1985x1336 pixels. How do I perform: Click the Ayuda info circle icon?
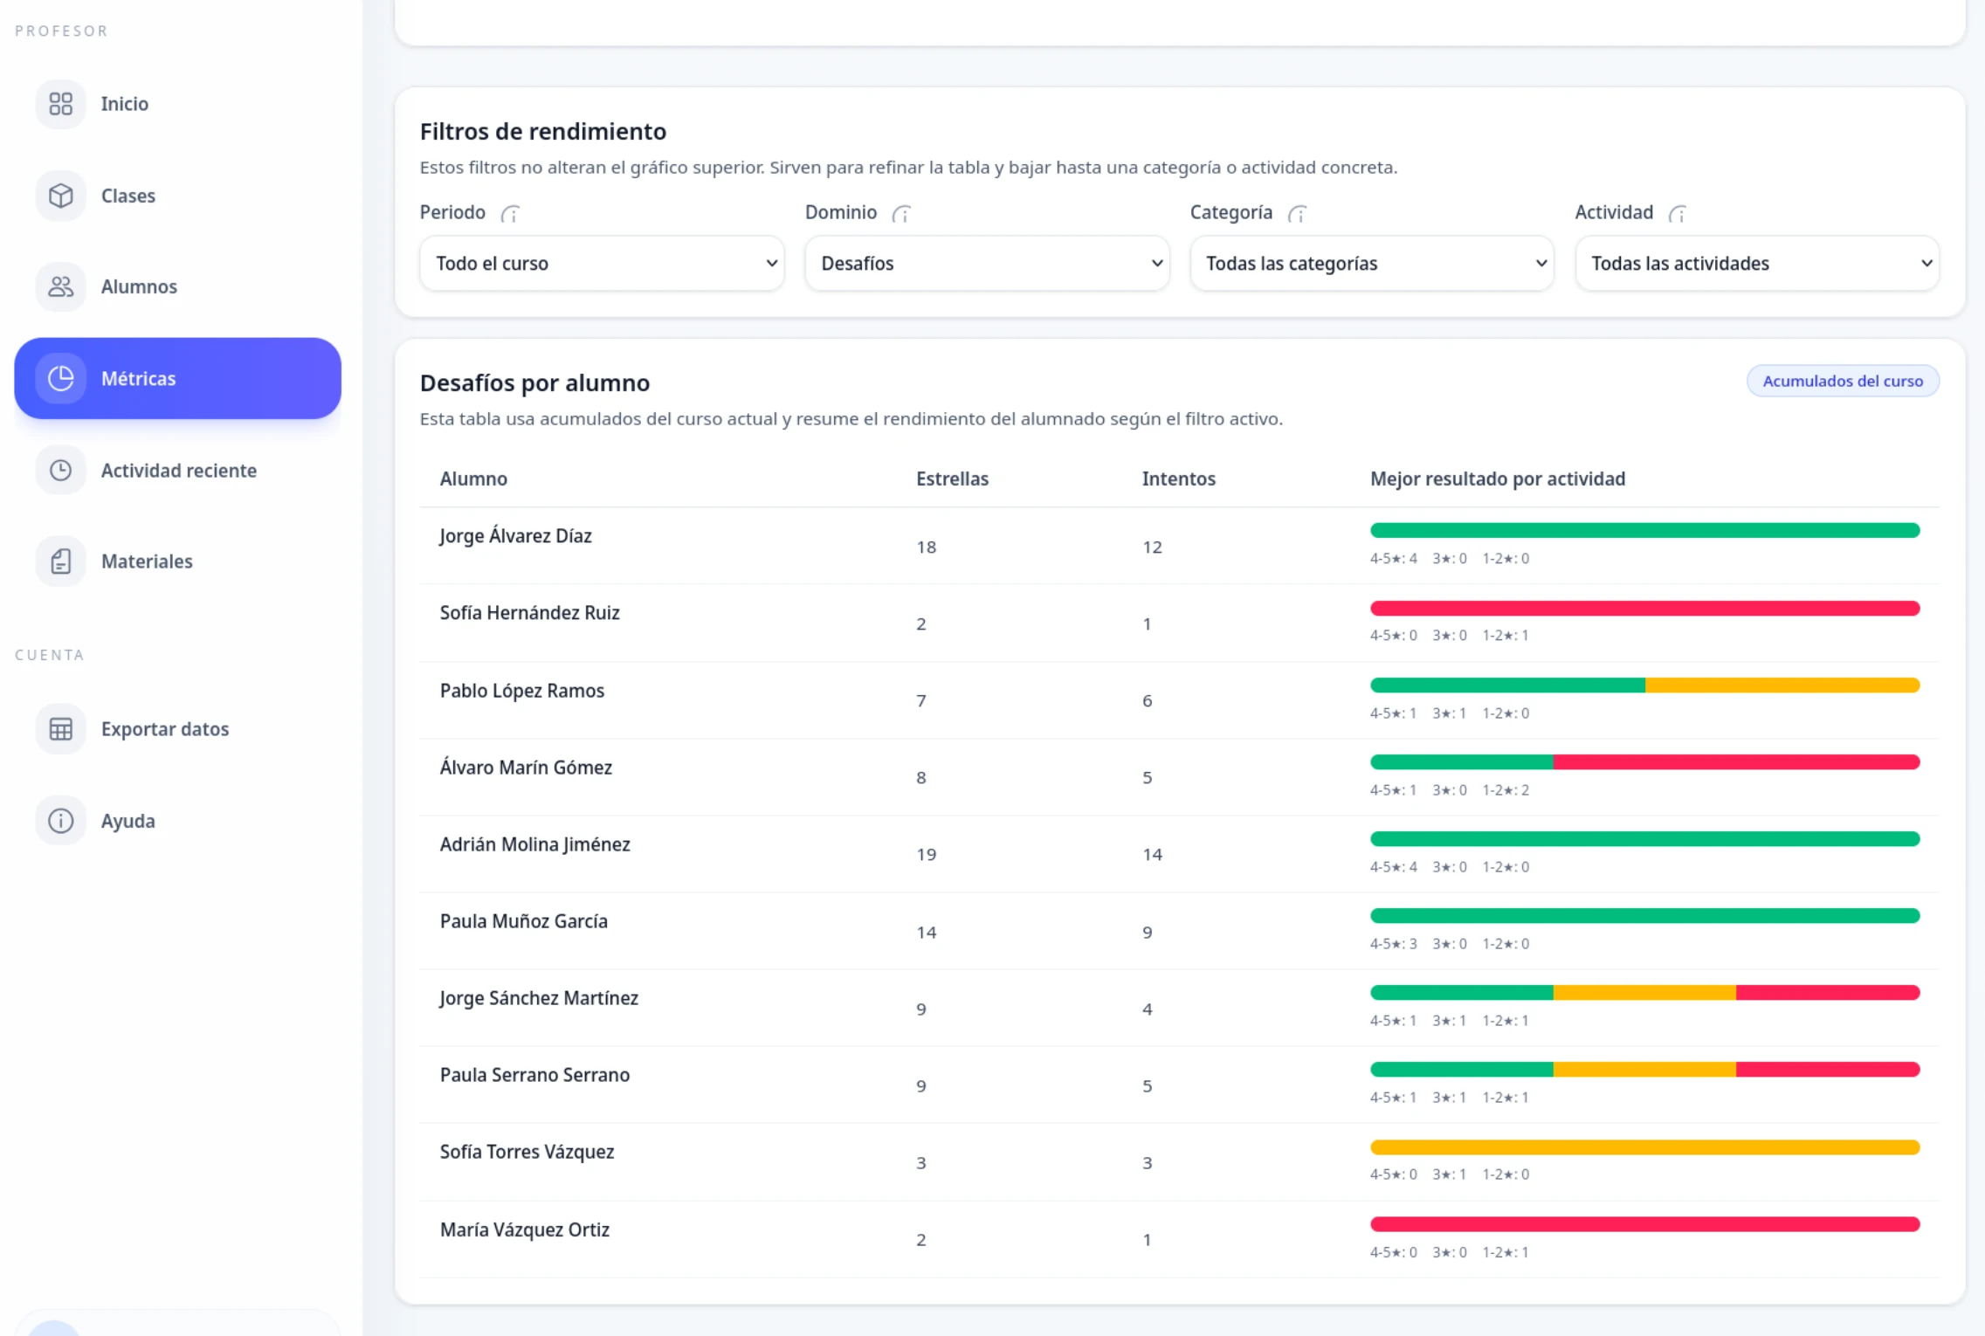pos(60,821)
